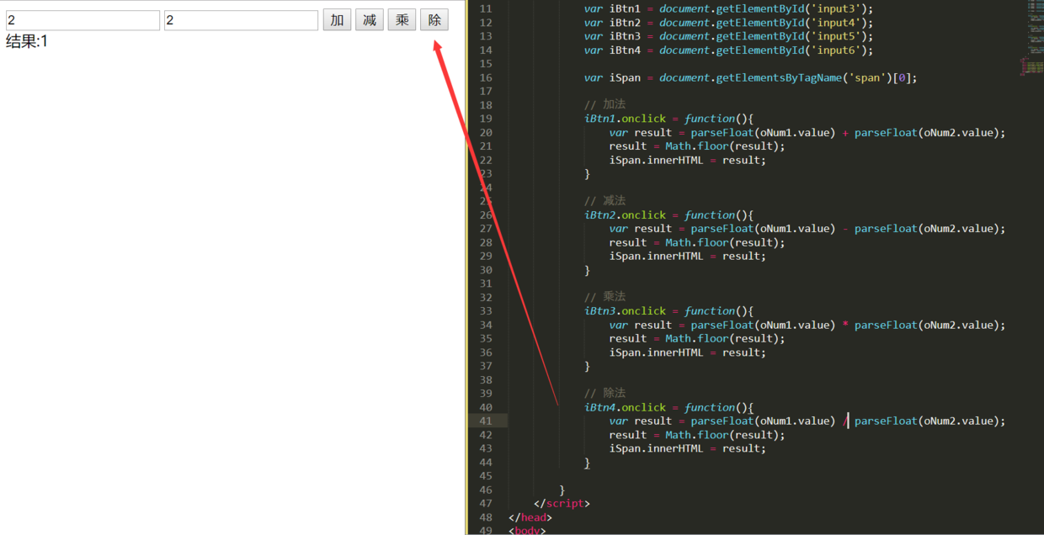Click the closing </head> tag
This screenshot has height=535, width=1044.
point(530,517)
